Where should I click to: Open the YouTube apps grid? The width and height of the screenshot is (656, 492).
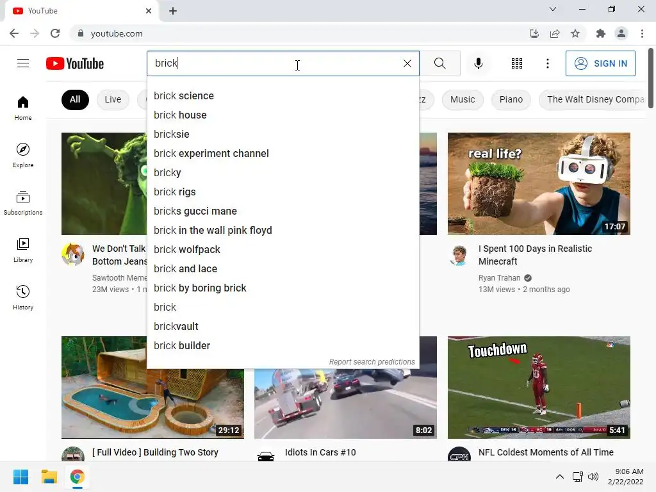[x=517, y=63]
